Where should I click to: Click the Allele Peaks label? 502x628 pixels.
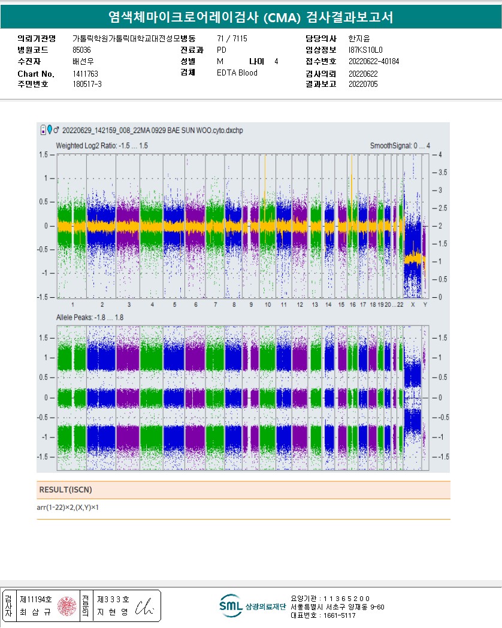[x=90, y=317]
